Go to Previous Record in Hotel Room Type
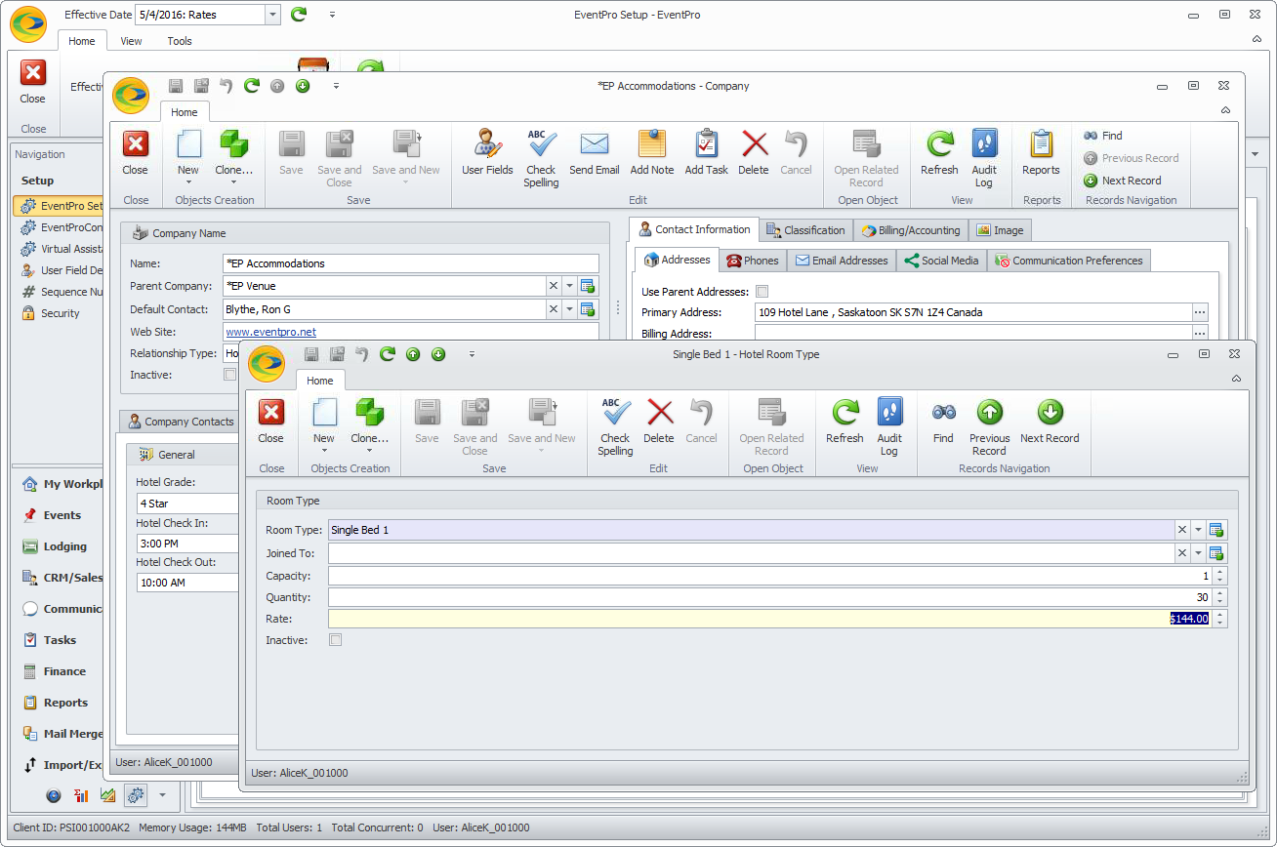1277x847 pixels. 989,426
